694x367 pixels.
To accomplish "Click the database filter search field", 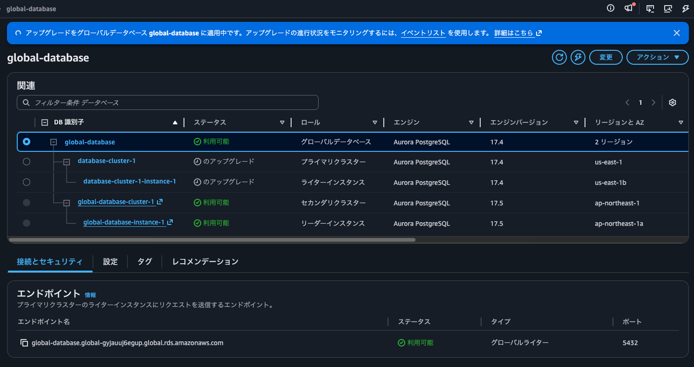I will (x=168, y=102).
